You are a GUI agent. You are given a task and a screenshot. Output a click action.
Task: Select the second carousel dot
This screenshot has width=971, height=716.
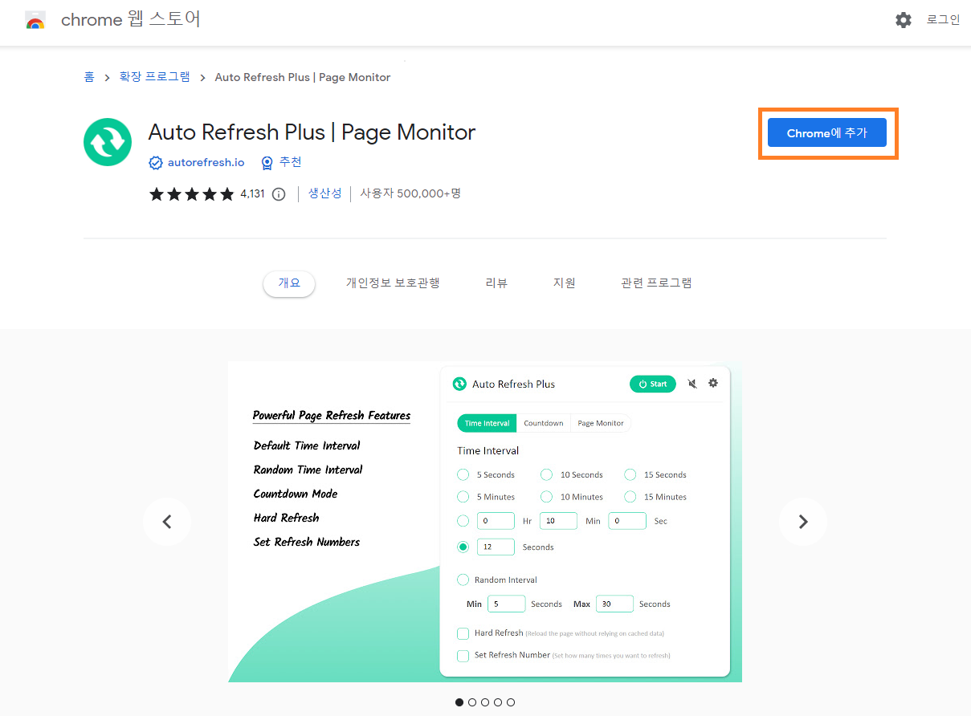[x=472, y=702]
